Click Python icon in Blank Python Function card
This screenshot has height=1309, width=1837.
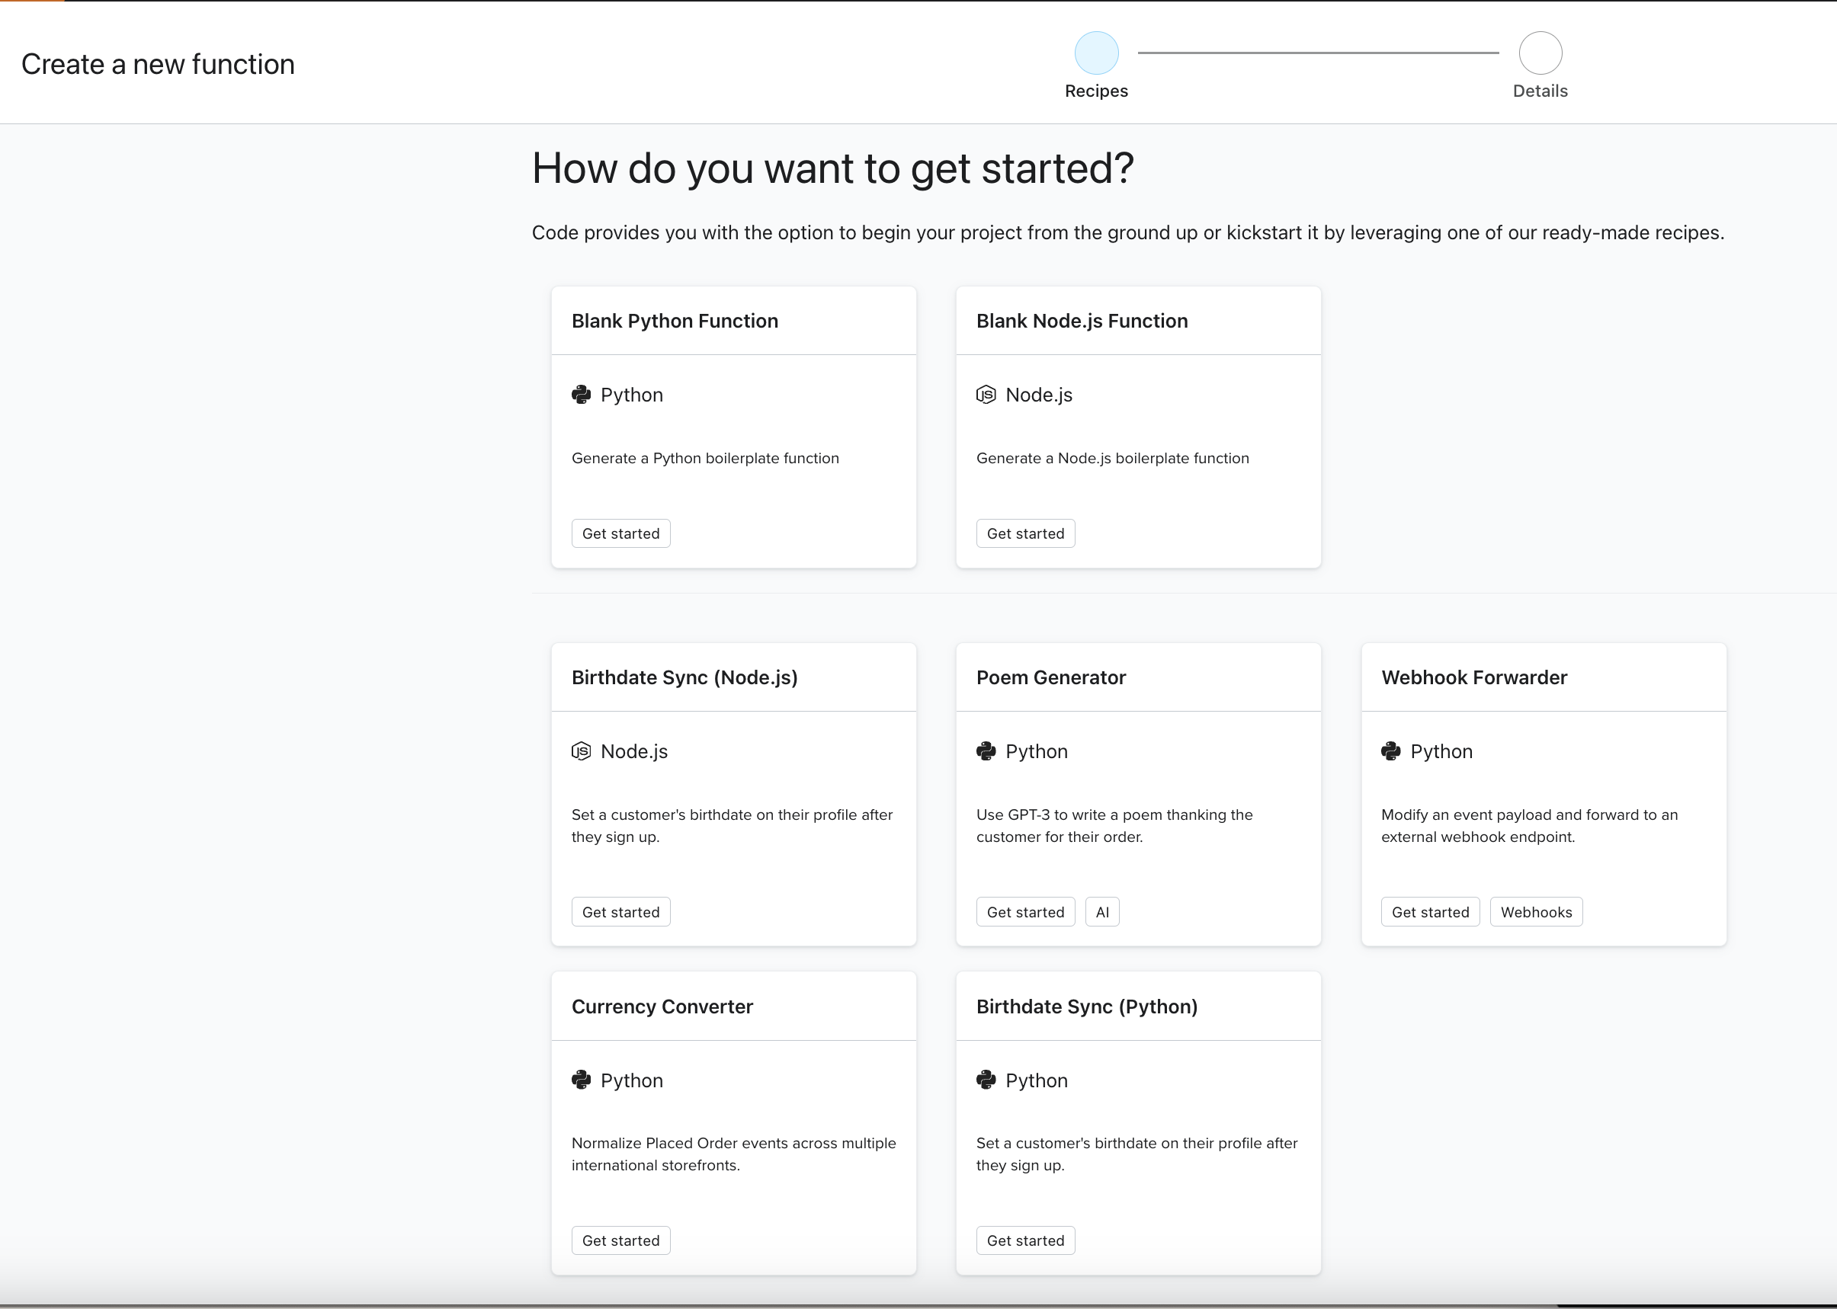pyautogui.click(x=581, y=394)
